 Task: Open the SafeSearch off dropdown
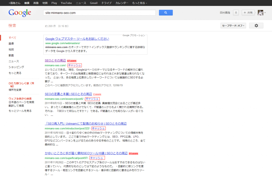pyautogui.click(x=233, y=26)
